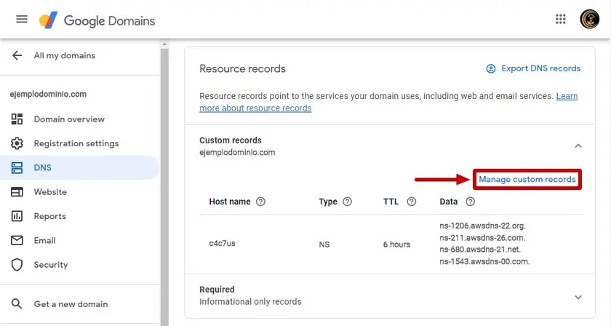The width and height of the screenshot is (611, 326).
Task: Click the help icon beside Type
Action: 347,202
